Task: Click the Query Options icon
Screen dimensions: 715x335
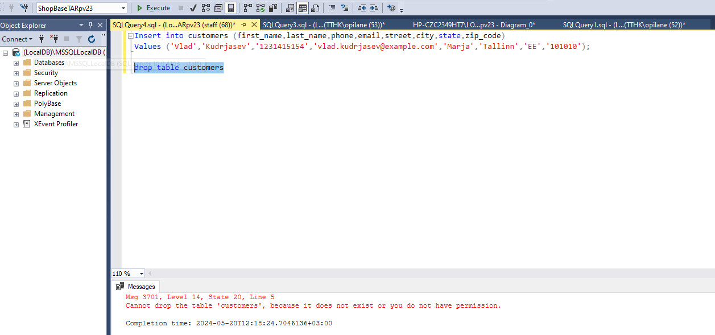Action: point(218,8)
